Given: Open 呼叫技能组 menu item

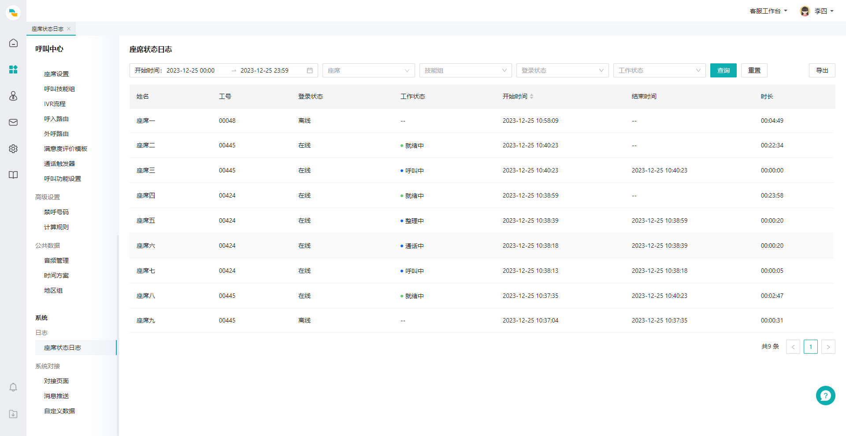Looking at the screenshot, I should pyautogui.click(x=59, y=89).
